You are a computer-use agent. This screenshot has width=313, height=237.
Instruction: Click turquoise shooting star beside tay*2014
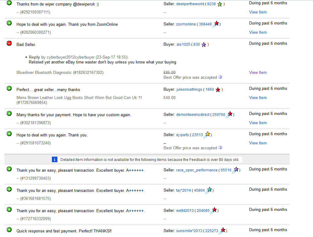tap(209, 190)
